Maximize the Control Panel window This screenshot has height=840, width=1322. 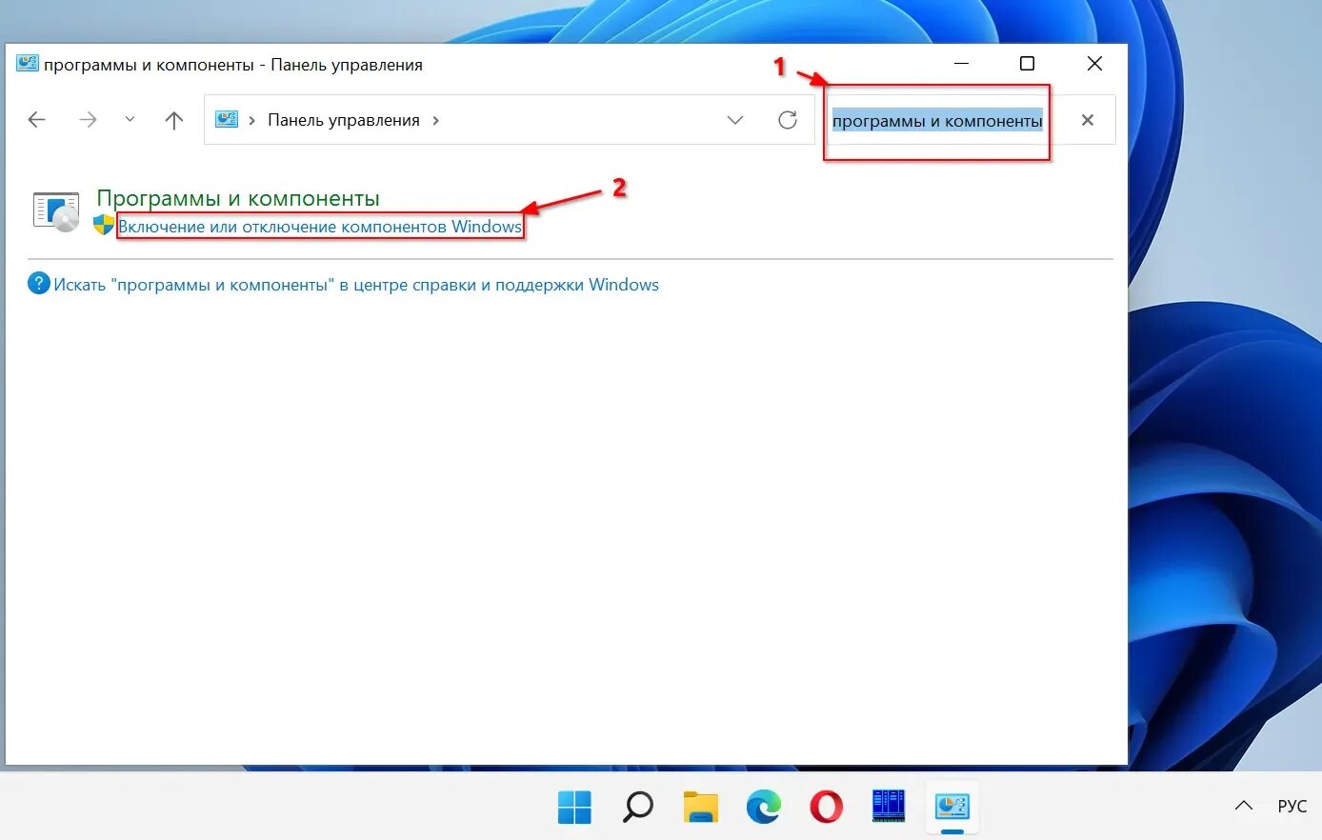coord(1027,64)
